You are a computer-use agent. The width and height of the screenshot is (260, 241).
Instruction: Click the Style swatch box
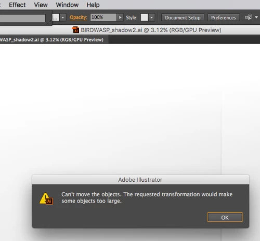pos(144,18)
